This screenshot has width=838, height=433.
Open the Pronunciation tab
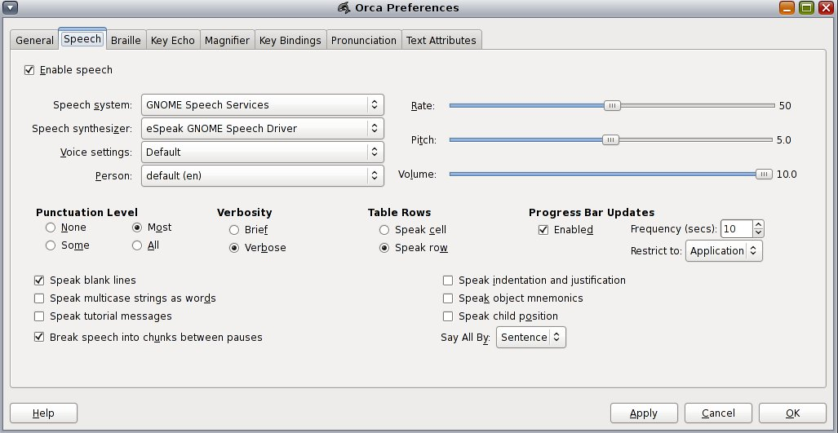tap(364, 41)
